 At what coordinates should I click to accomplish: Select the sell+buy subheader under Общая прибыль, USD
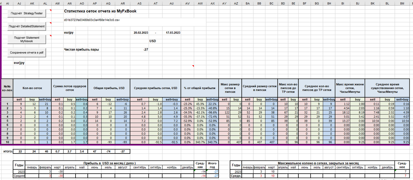(123, 100)
